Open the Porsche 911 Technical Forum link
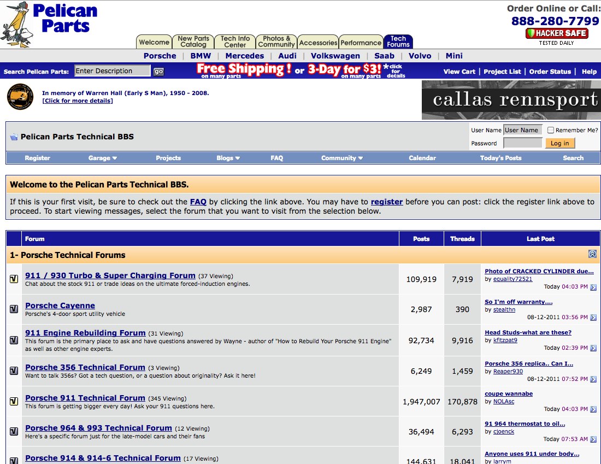This screenshot has height=464, width=601. (85, 398)
